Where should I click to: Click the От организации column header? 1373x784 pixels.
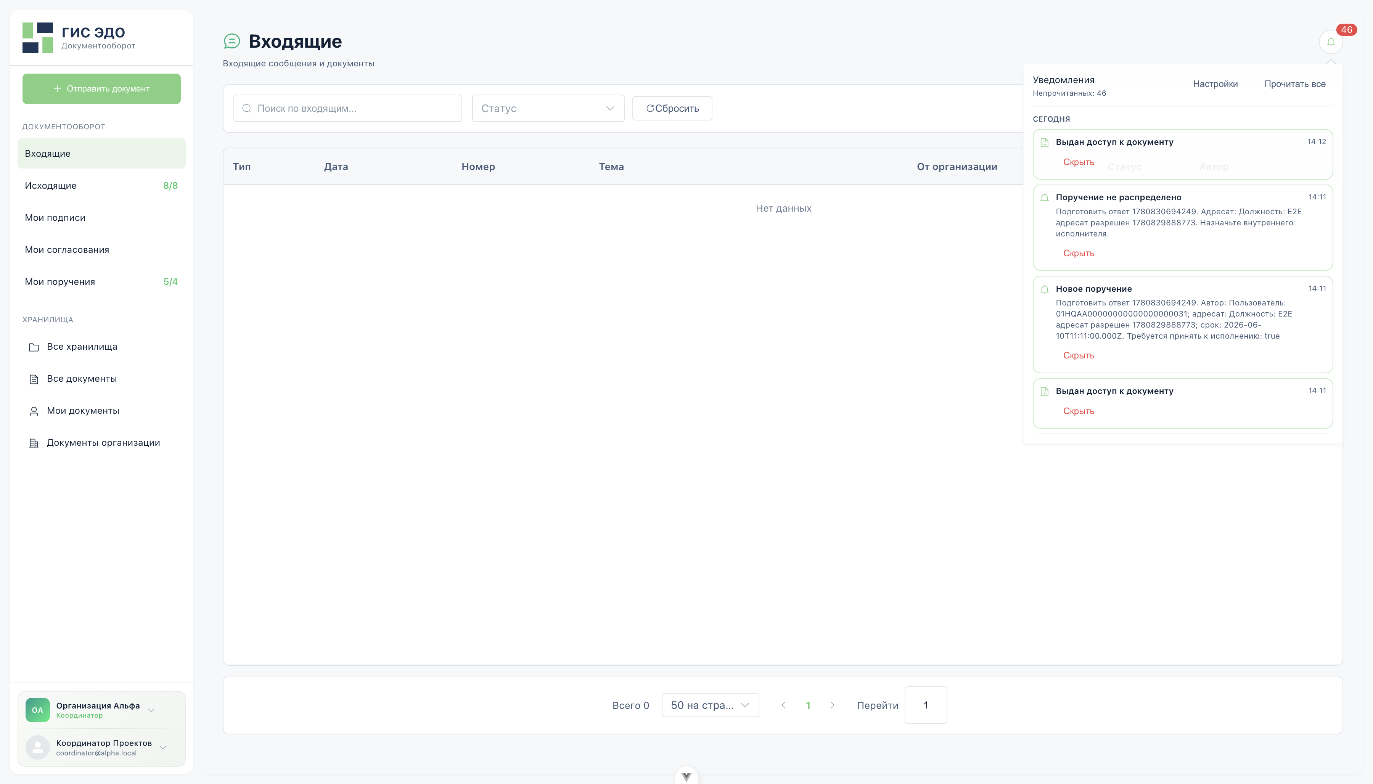tap(957, 167)
